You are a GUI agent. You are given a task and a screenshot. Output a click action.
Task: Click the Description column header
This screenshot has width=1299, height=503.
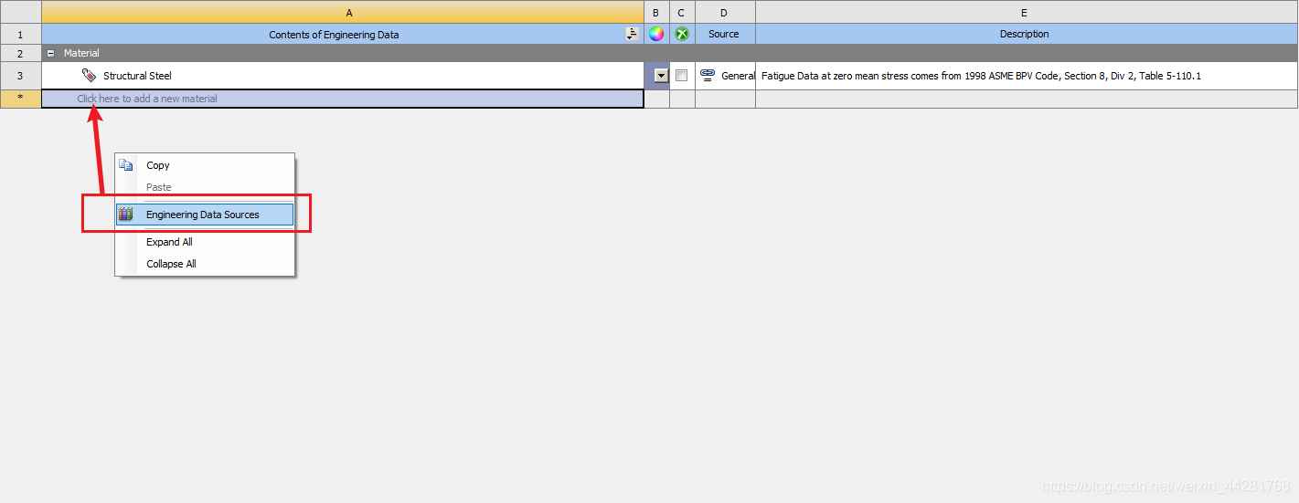click(x=1024, y=34)
